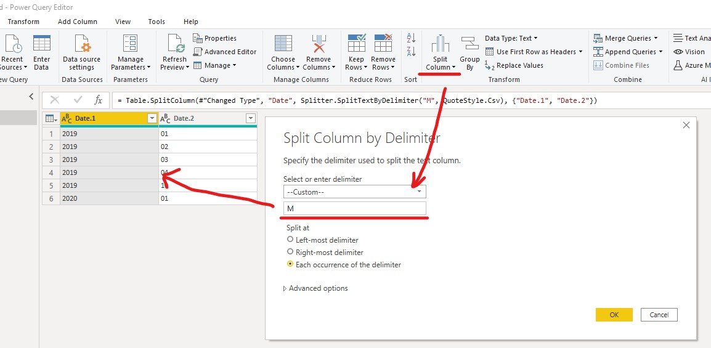The image size is (711, 348).
Task: Cancel formula edit with X icon
Action: (54, 100)
